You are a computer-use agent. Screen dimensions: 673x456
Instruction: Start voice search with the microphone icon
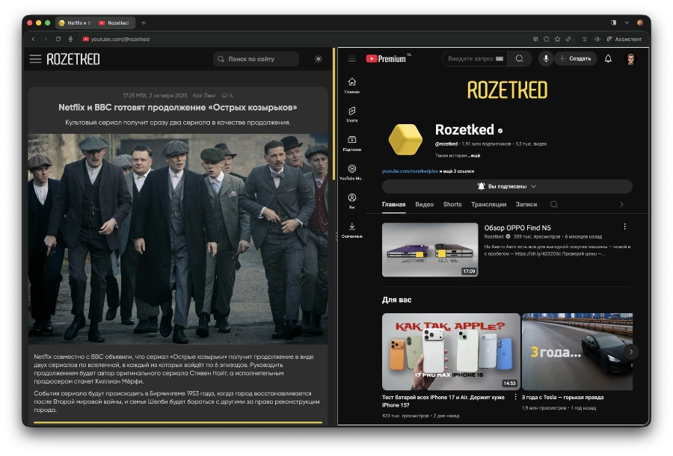point(546,58)
